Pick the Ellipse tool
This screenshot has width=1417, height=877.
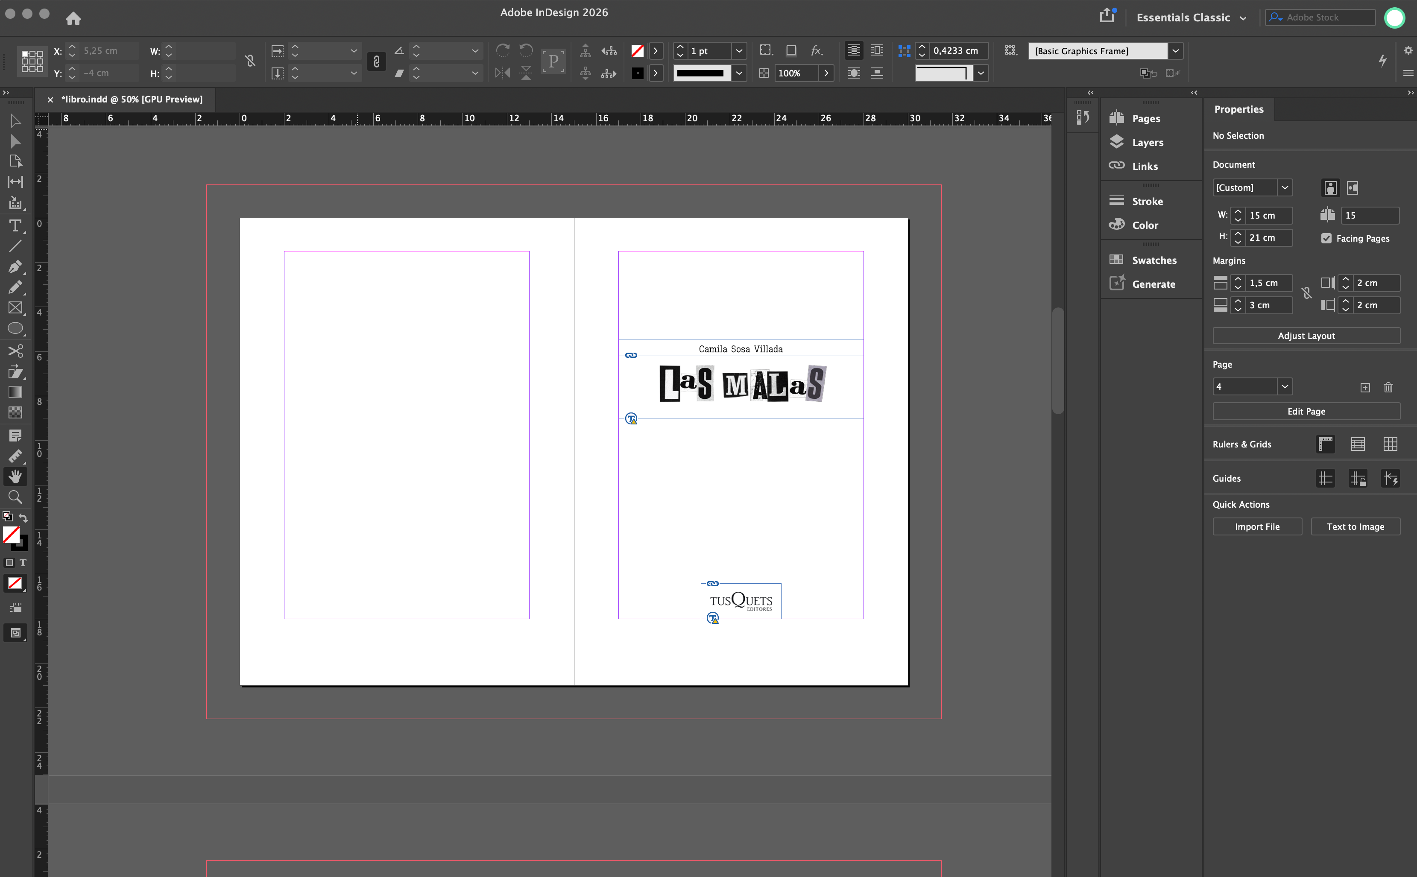click(15, 328)
